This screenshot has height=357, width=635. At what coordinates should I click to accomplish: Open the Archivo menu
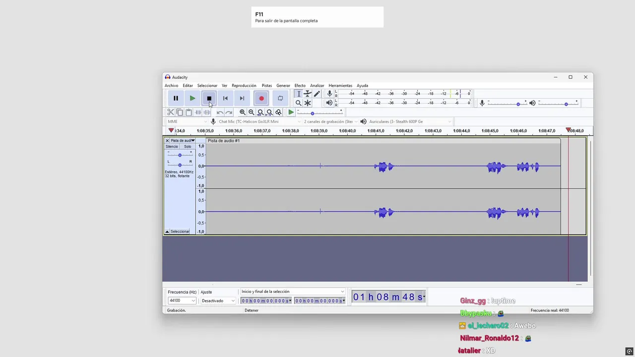click(x=171, y=86)
